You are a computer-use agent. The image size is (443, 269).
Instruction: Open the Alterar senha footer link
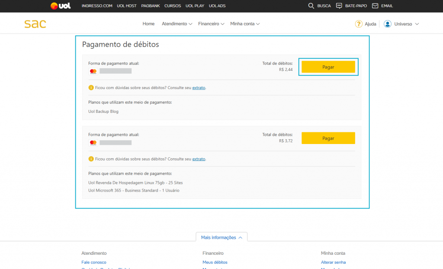(x=334, y=262)
